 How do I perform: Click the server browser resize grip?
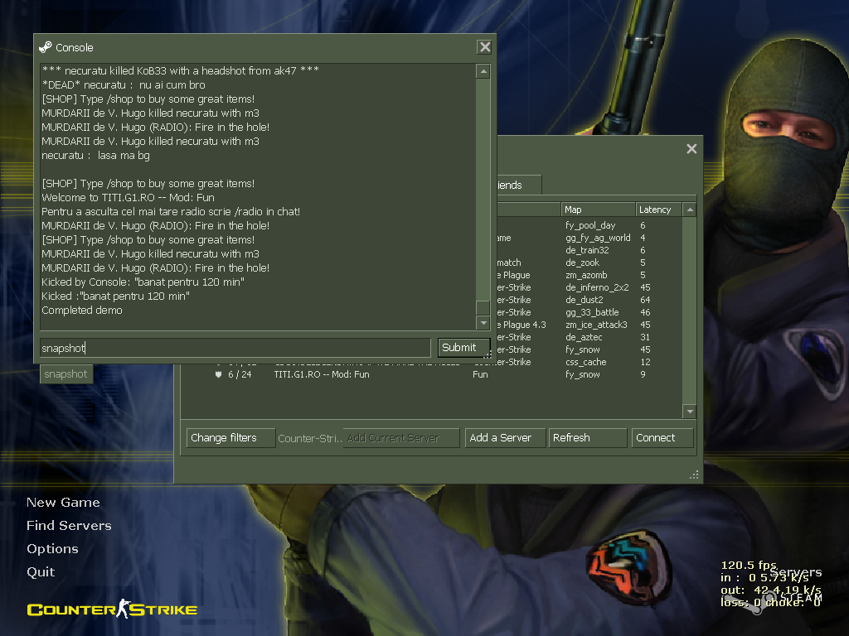pyautogui.click(x=694, y=475)
